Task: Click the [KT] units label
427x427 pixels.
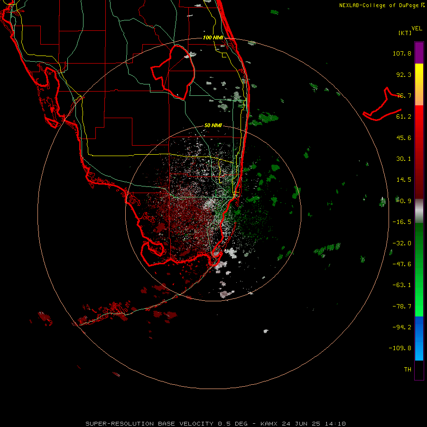Action: (405, 33)
